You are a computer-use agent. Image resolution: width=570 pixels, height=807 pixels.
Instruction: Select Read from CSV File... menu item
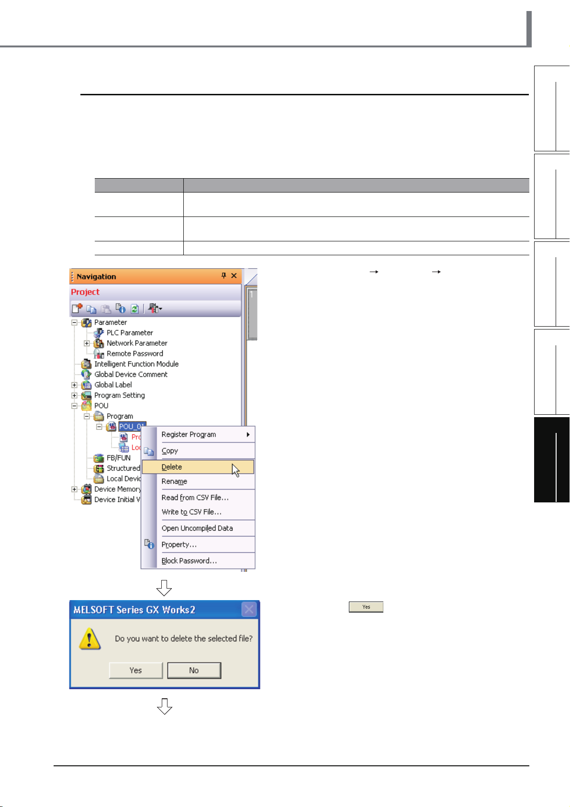(x=199, y=498)
